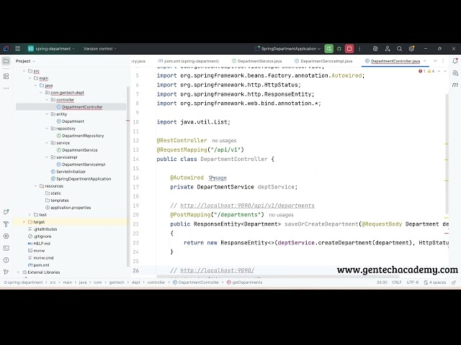Expand External Libraries node
The width and height of the screenshot is (461, 345).
18,272
